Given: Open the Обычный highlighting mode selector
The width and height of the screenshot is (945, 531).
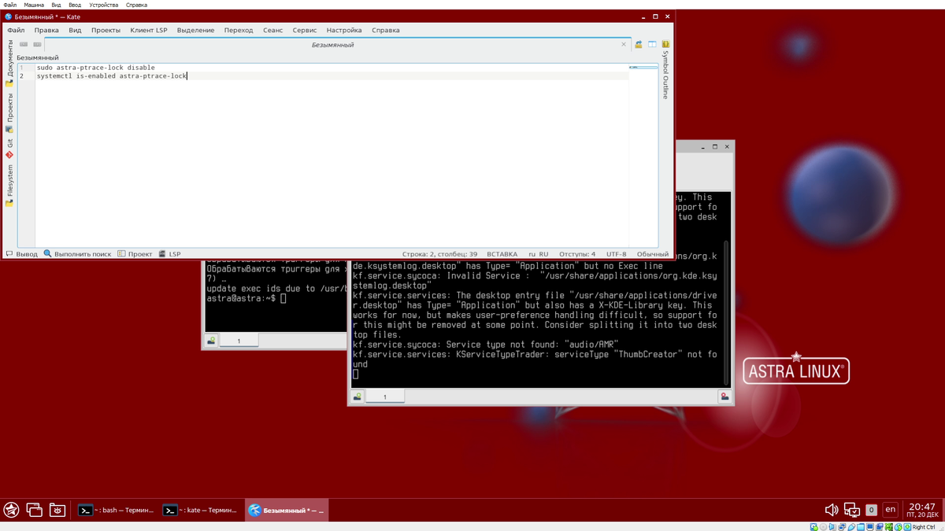Looking at the screenshot, I should pos(652,254).
